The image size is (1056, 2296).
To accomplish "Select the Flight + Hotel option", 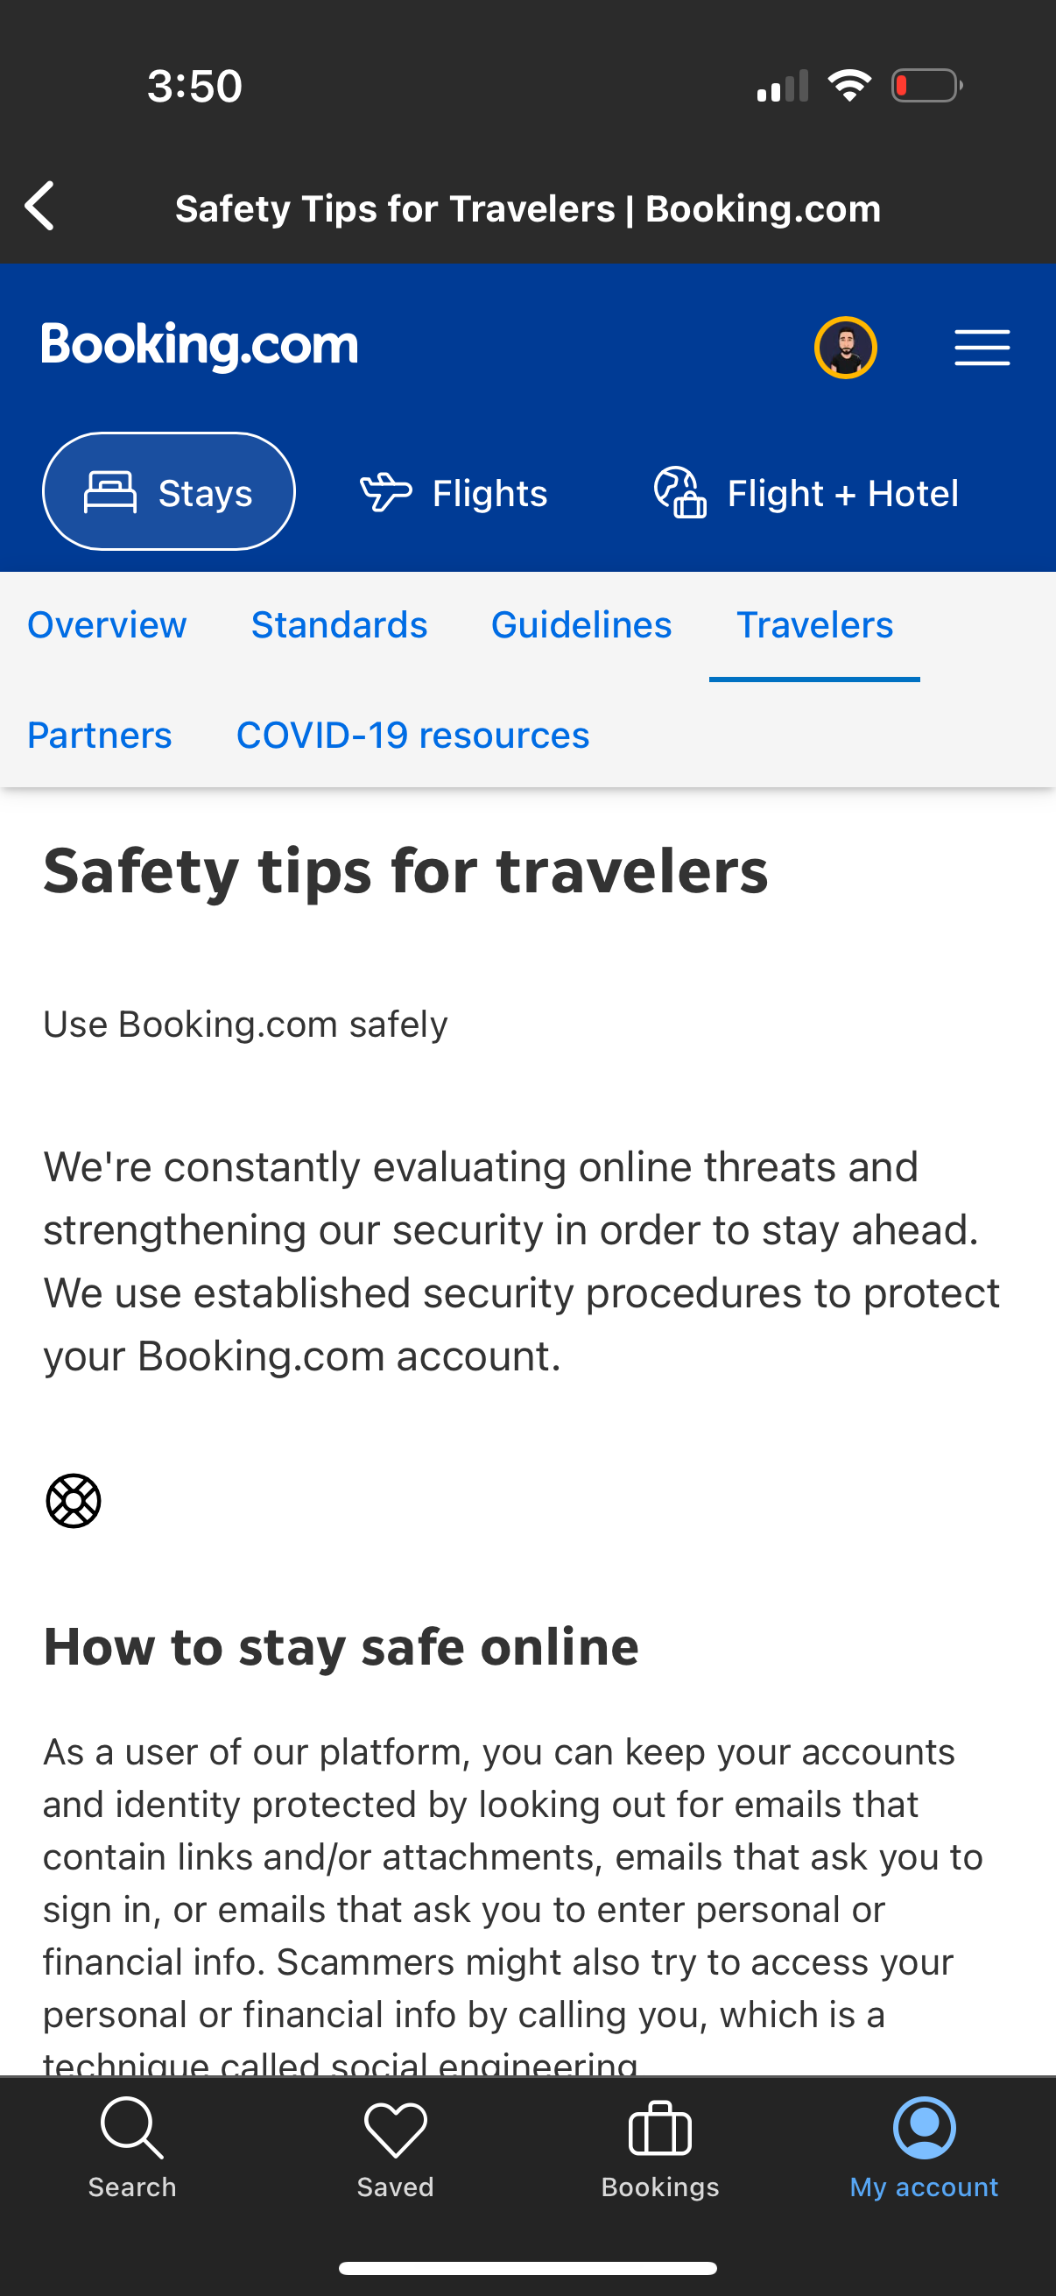I will [803, 491].
